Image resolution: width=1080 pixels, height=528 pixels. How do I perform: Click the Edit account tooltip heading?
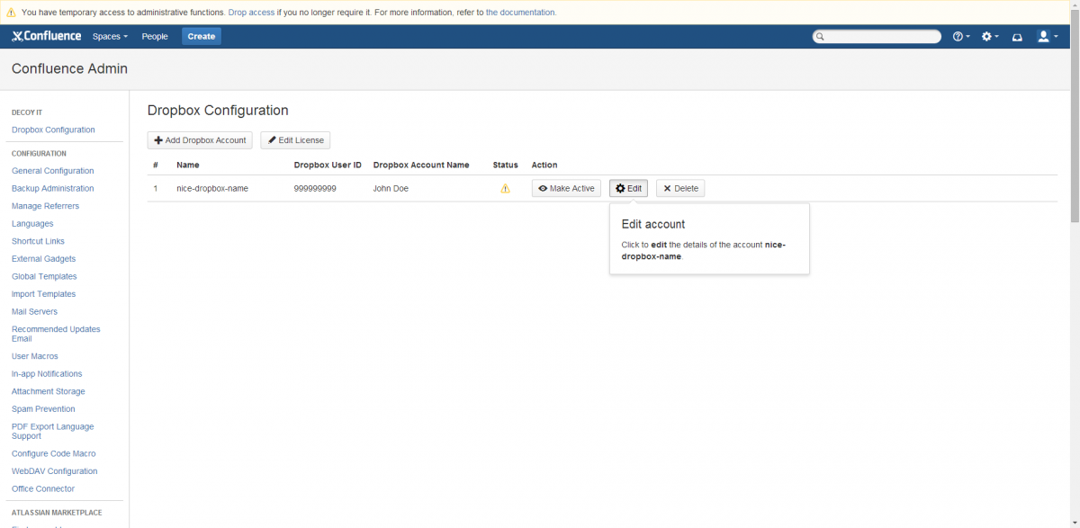tap(653, 224)
